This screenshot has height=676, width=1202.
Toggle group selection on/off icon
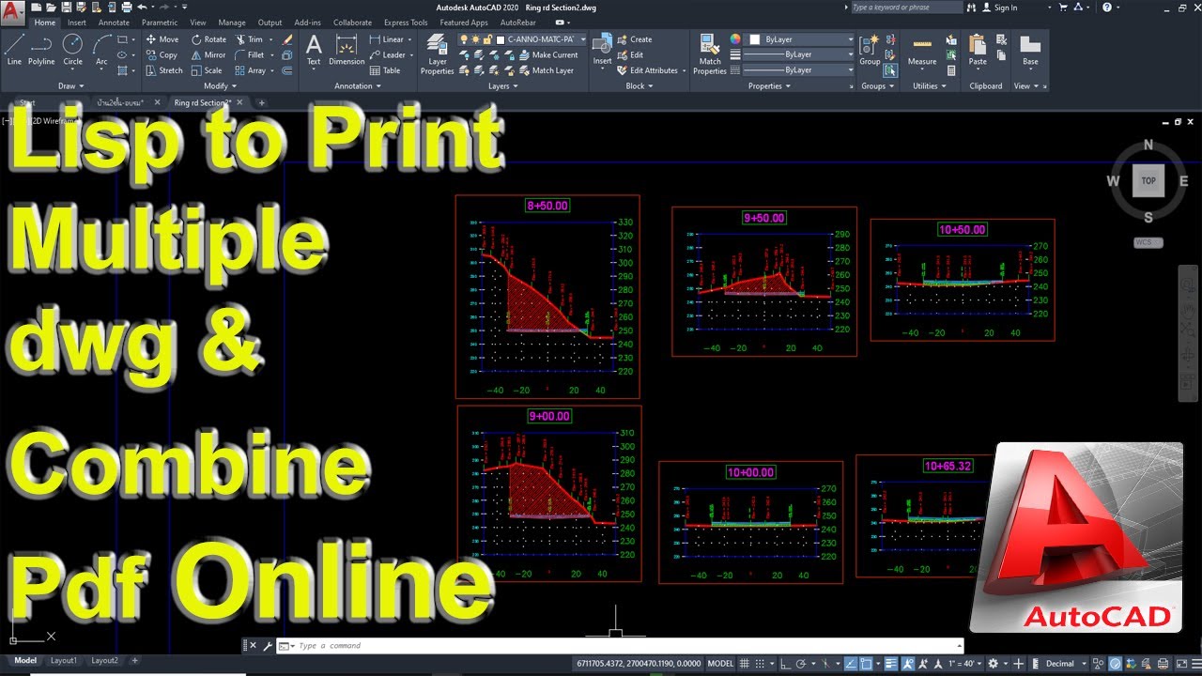coord(890,70)
